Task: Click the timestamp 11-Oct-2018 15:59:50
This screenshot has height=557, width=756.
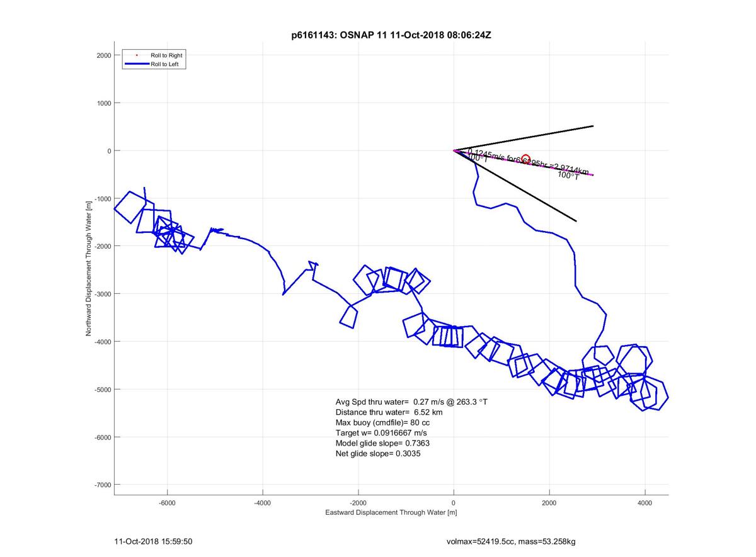Action: click(x=154, y=541)
